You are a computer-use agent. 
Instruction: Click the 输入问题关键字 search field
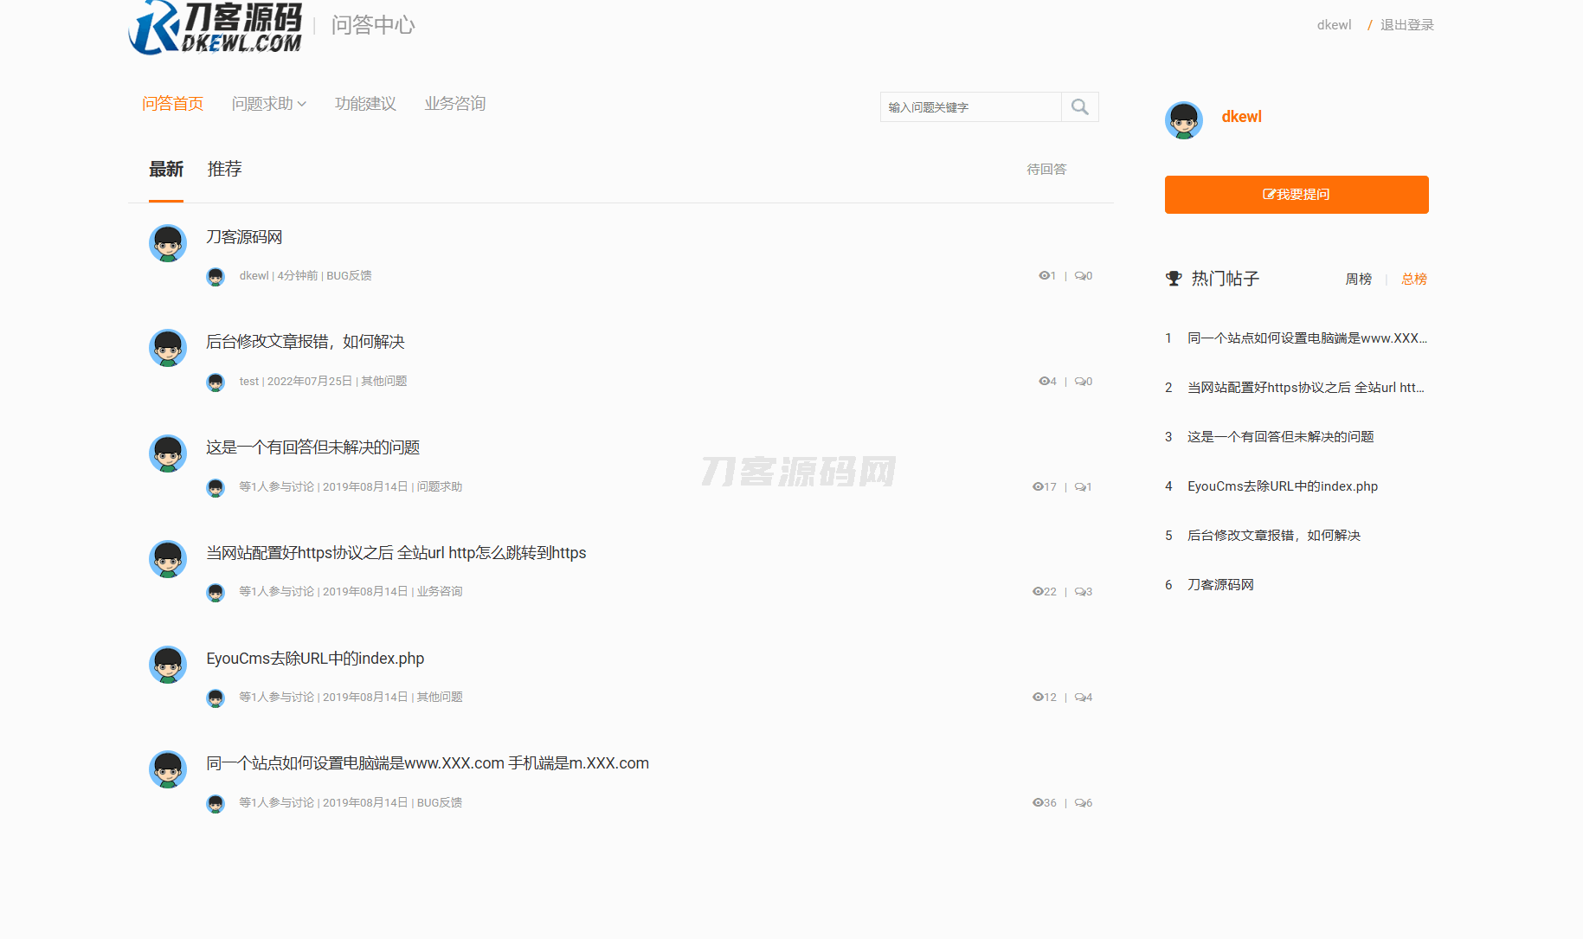pyautogui.click(x=970, y=107)
